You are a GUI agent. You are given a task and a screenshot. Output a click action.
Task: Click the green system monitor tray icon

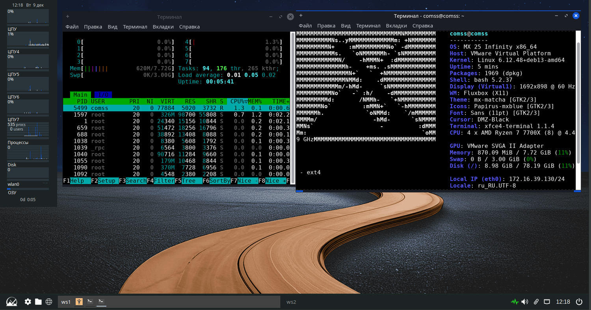(x=514, y=302)
